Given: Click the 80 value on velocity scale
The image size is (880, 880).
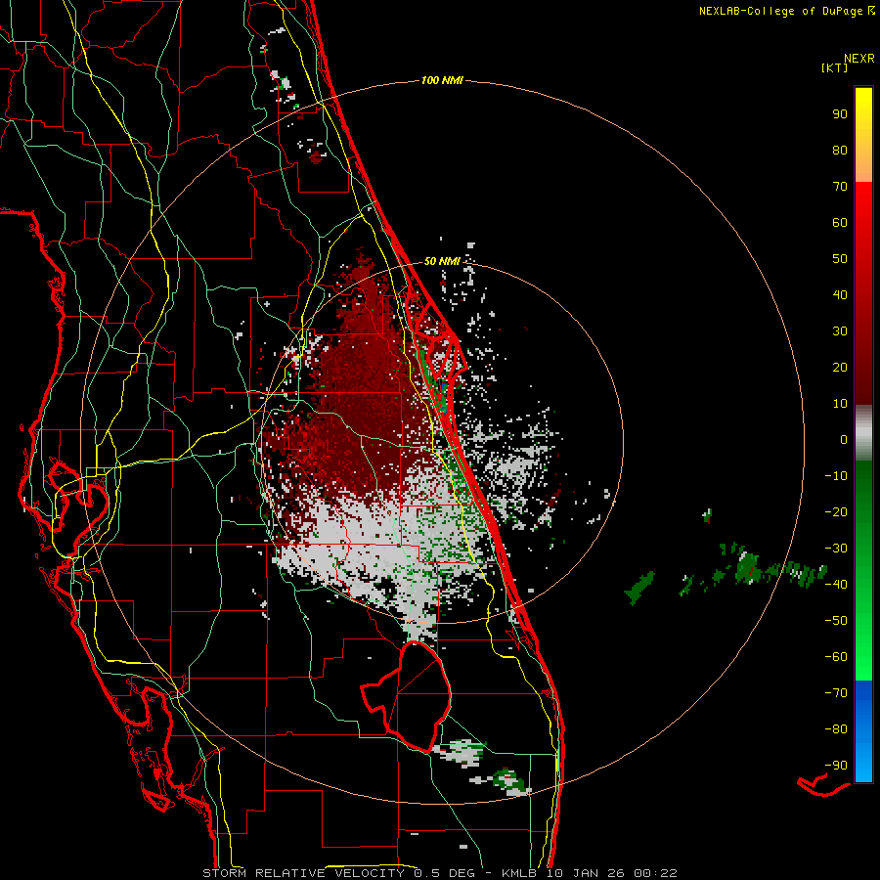Looking at the screenshot, I should 840,150.
